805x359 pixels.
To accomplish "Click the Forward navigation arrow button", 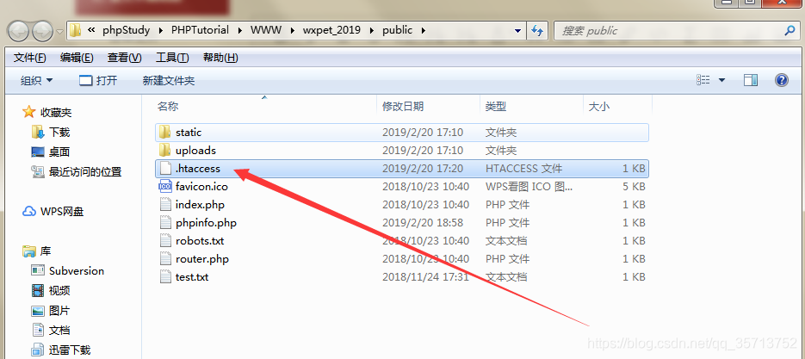I will pyautogui.click(x=42, y=31).
